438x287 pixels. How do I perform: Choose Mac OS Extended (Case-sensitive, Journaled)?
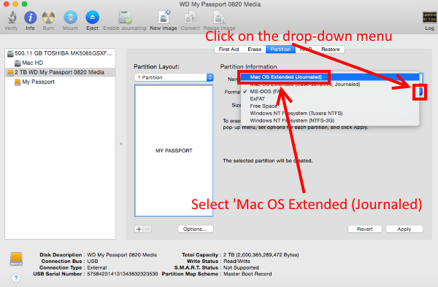(x=330, y=84)
